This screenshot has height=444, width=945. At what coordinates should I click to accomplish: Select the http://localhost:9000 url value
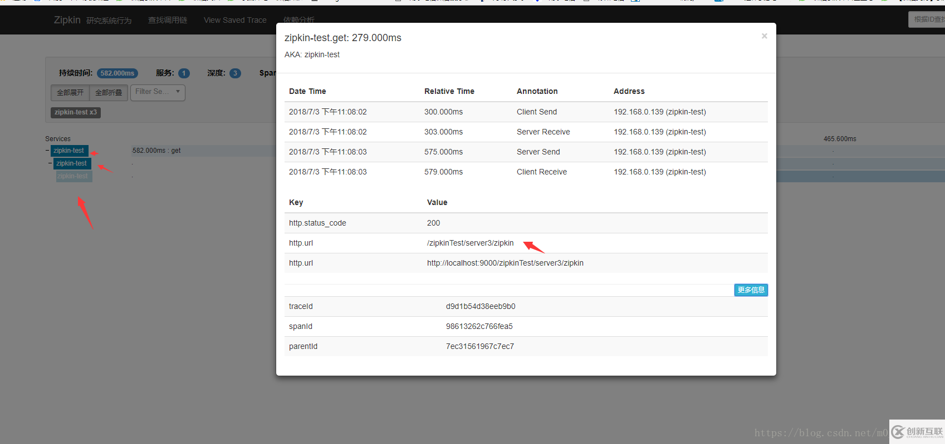pos(505,263)
